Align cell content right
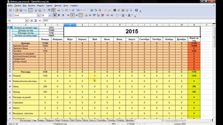223x125 pixels. (x=77, y=15)
